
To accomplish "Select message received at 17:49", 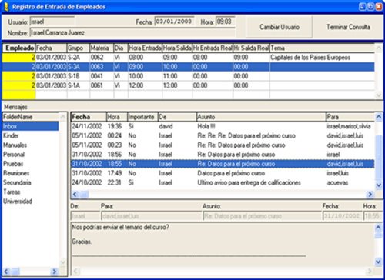I will tap(223, 173).
